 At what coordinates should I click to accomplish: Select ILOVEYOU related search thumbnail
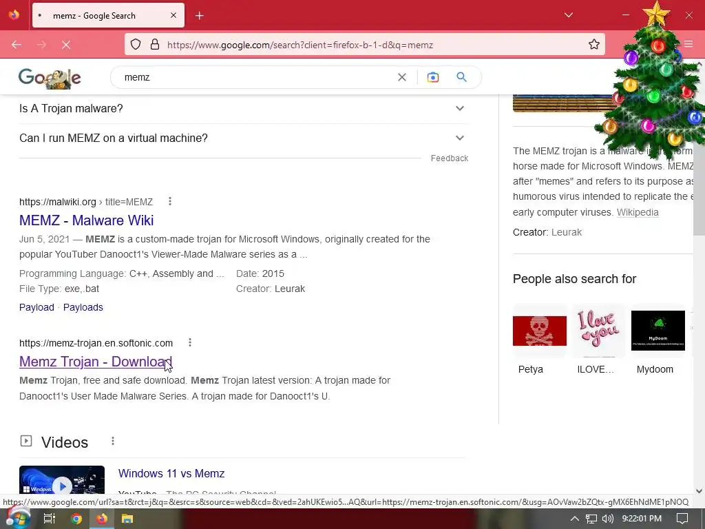point(598,331)
